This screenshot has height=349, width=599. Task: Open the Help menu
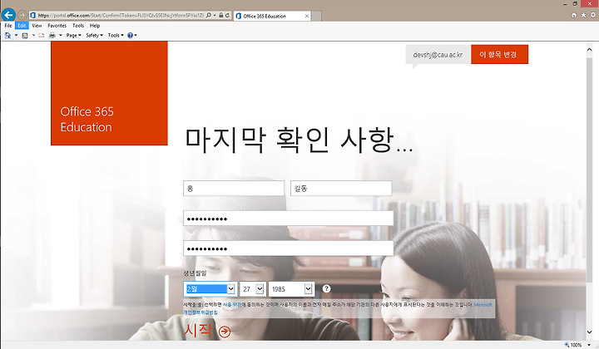(95, 26)
